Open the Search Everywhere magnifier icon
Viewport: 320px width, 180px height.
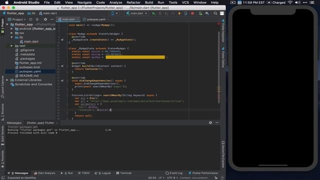[x=215, y=13]
